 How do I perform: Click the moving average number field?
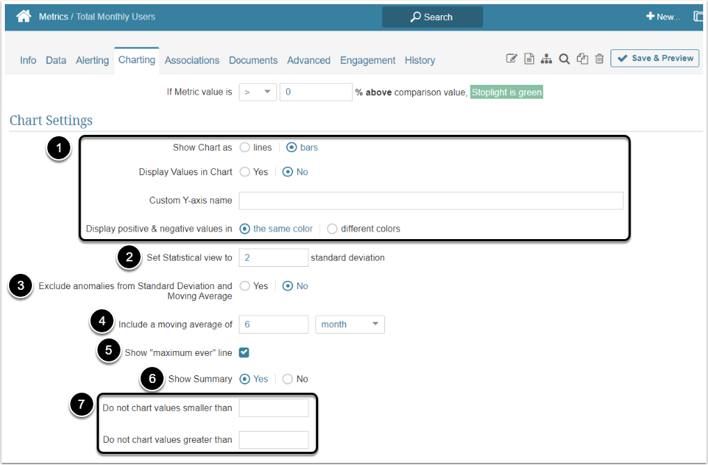point(274,325)
